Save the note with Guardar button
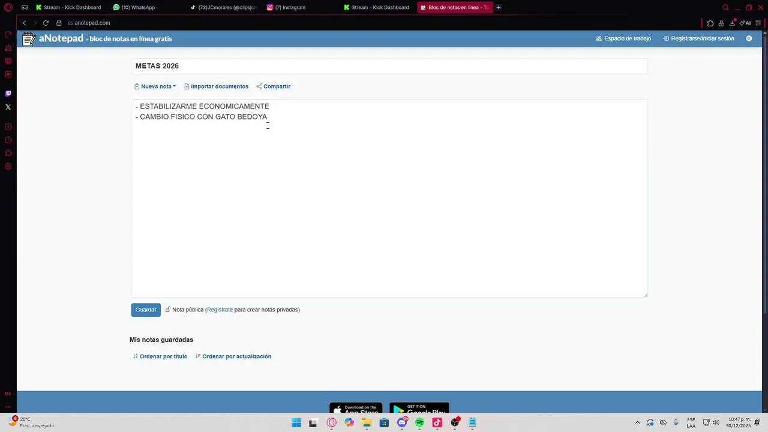Image resolution: width=768 pixels, height=432 pixels. click(146, 310)
